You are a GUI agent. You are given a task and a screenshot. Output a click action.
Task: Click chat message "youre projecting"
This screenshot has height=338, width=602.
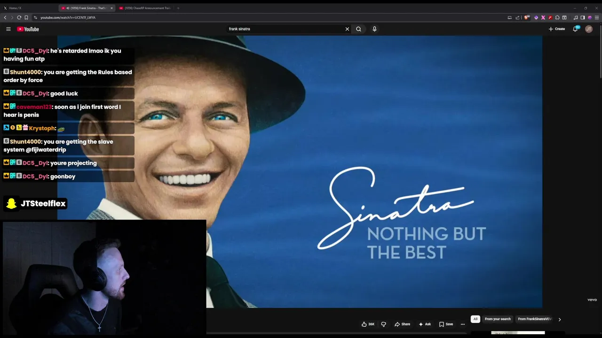click(73, 163)
